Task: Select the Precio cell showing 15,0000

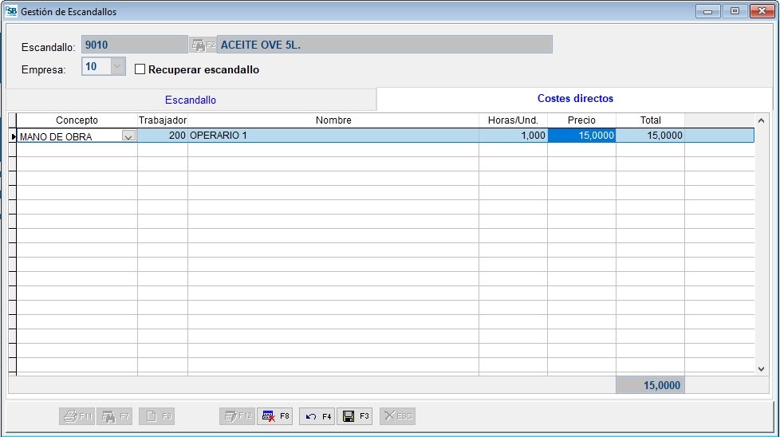Action: 581,136
